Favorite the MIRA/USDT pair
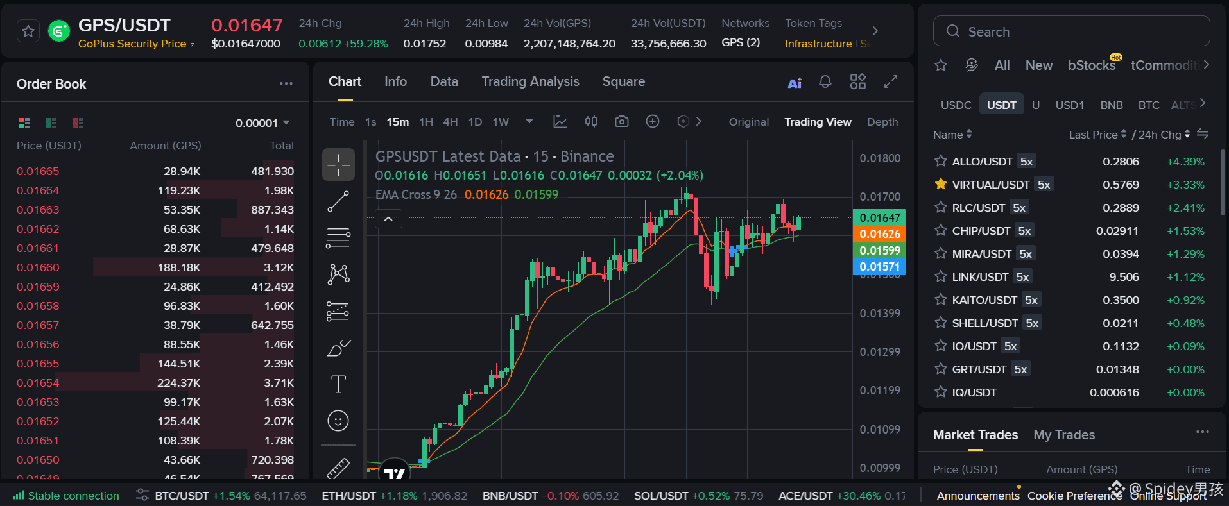This screenshot has height=506, width=1229. pos(941,253)
